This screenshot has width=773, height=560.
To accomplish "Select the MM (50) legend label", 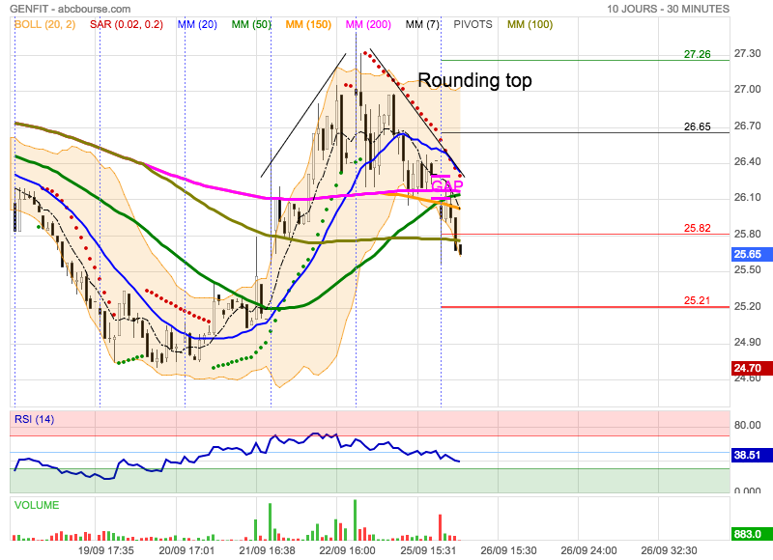I will click(251, 24).
